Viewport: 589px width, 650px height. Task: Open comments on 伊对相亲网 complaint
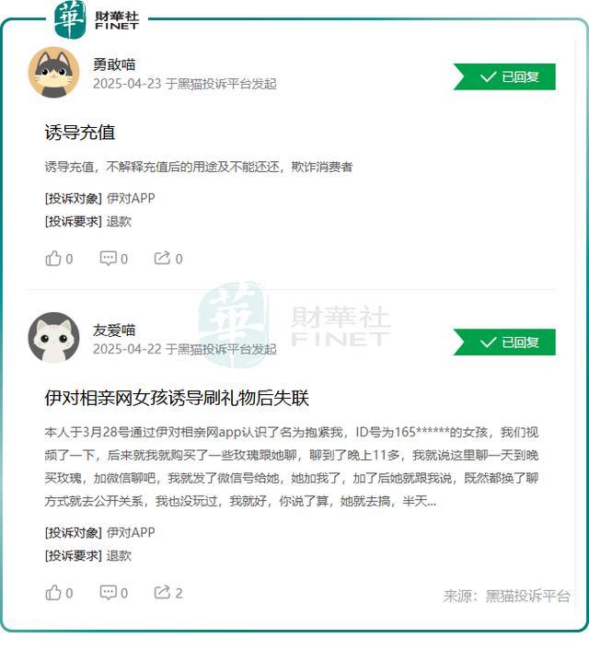click(109, 592)
